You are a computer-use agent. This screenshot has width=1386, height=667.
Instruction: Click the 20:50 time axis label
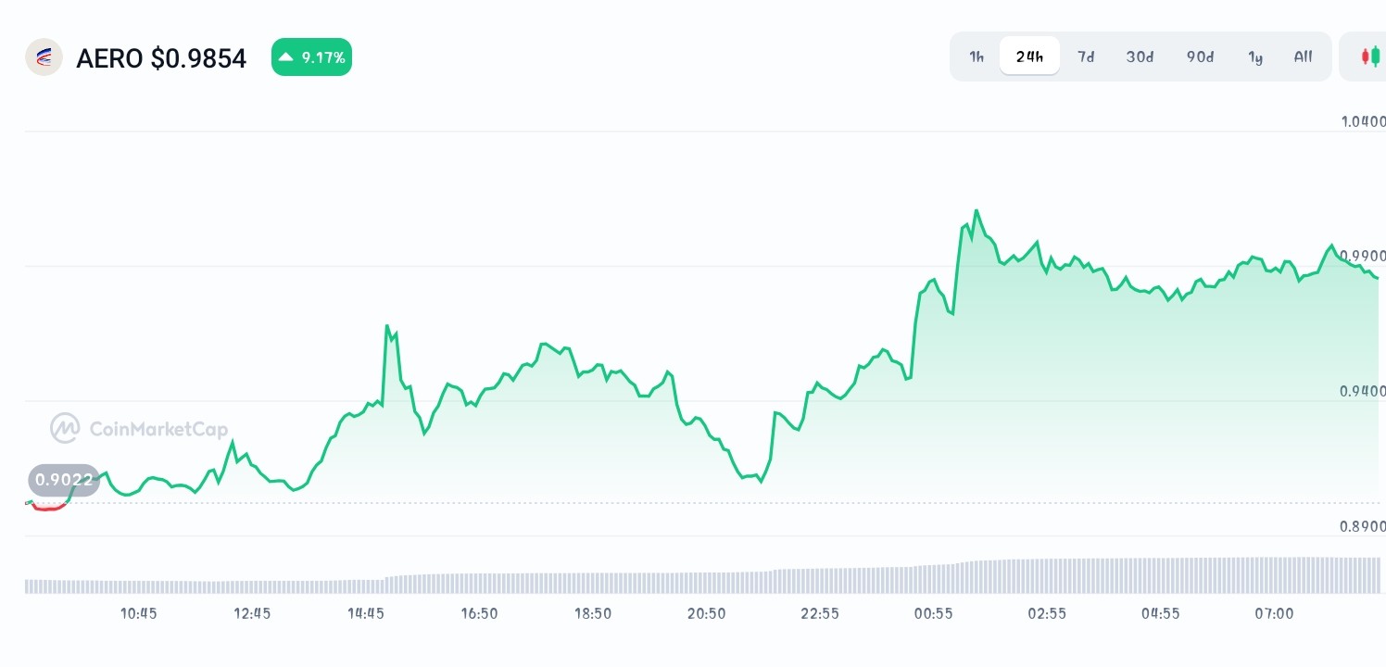pyautogui.click(x=706, y=613)
